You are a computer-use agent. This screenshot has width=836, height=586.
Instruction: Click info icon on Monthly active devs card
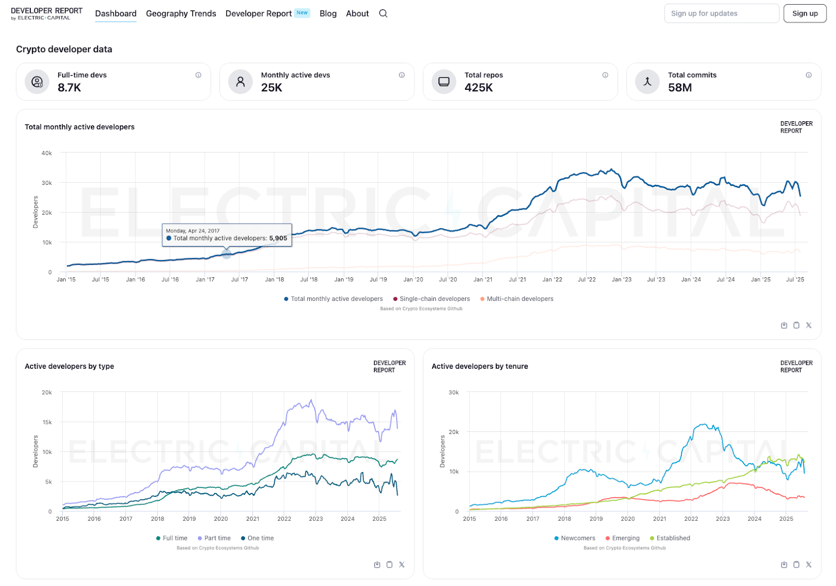pyautogui.click(x=401, y=75)
